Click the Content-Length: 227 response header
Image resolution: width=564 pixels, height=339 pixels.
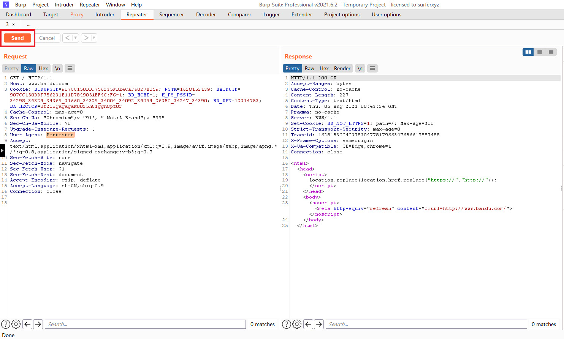(x=320, y=95)
